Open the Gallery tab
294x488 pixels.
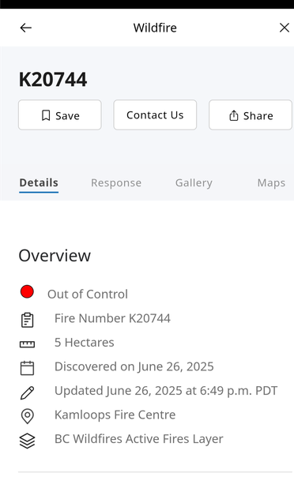(x=194, y=182)
